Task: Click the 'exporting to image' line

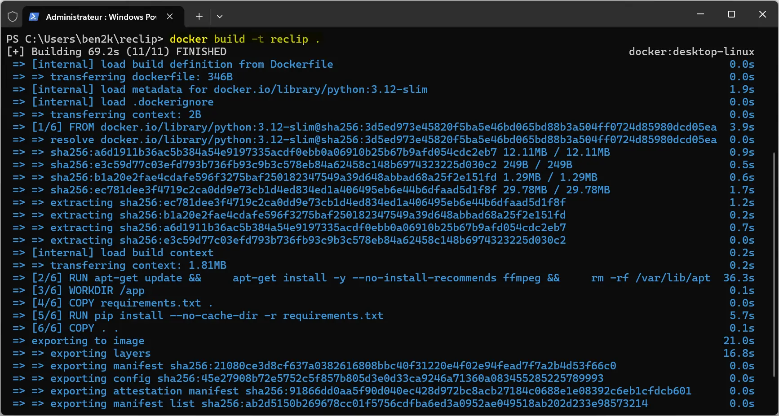Action: 88,341
